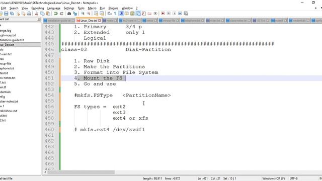Click the '5. Go and use' line
Screen dimensions: 322x181
pos(95,84)
